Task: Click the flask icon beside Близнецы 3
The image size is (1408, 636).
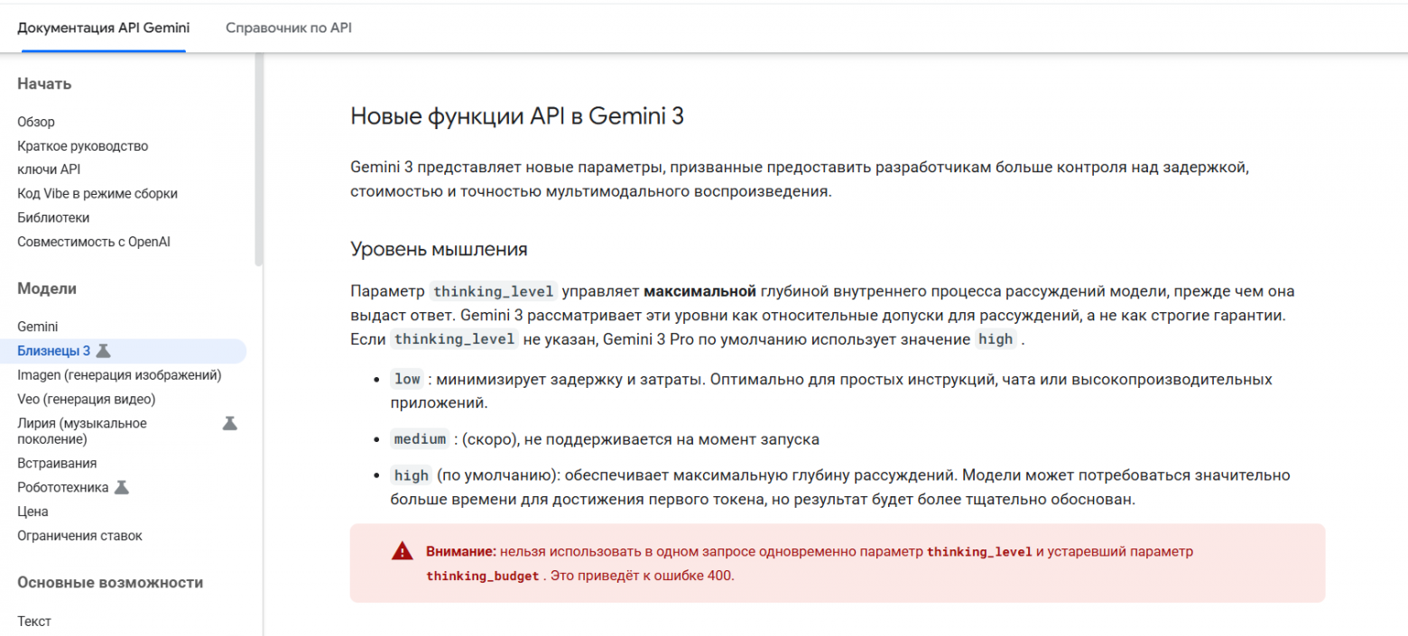Action: (104, 351)
